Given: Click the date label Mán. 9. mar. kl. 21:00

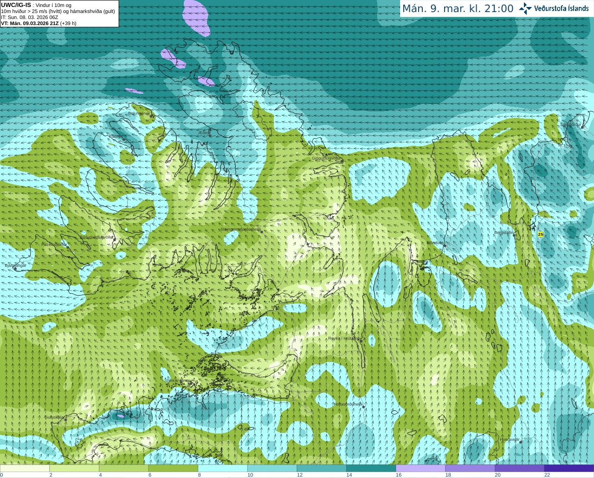Looking at the screenshot, I should (x=458, y=8).
